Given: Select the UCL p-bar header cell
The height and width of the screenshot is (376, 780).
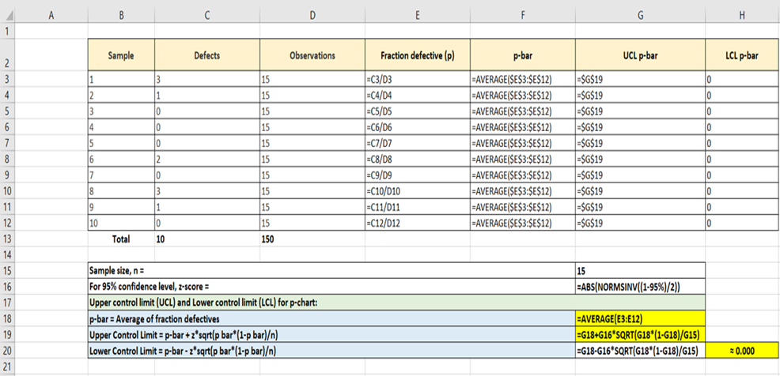Looking at the screenshot, I should click(x=640, y=56).
